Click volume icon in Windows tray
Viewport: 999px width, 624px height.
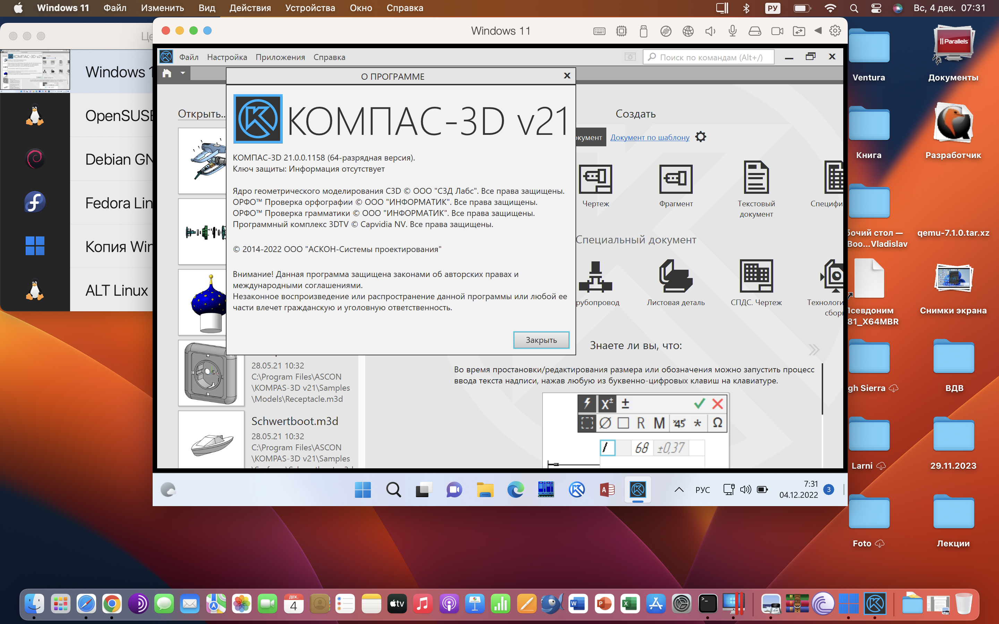(x=745, y=490)
